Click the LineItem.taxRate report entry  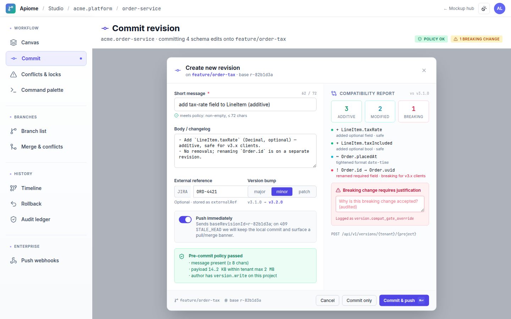click(x=380, y=133)
